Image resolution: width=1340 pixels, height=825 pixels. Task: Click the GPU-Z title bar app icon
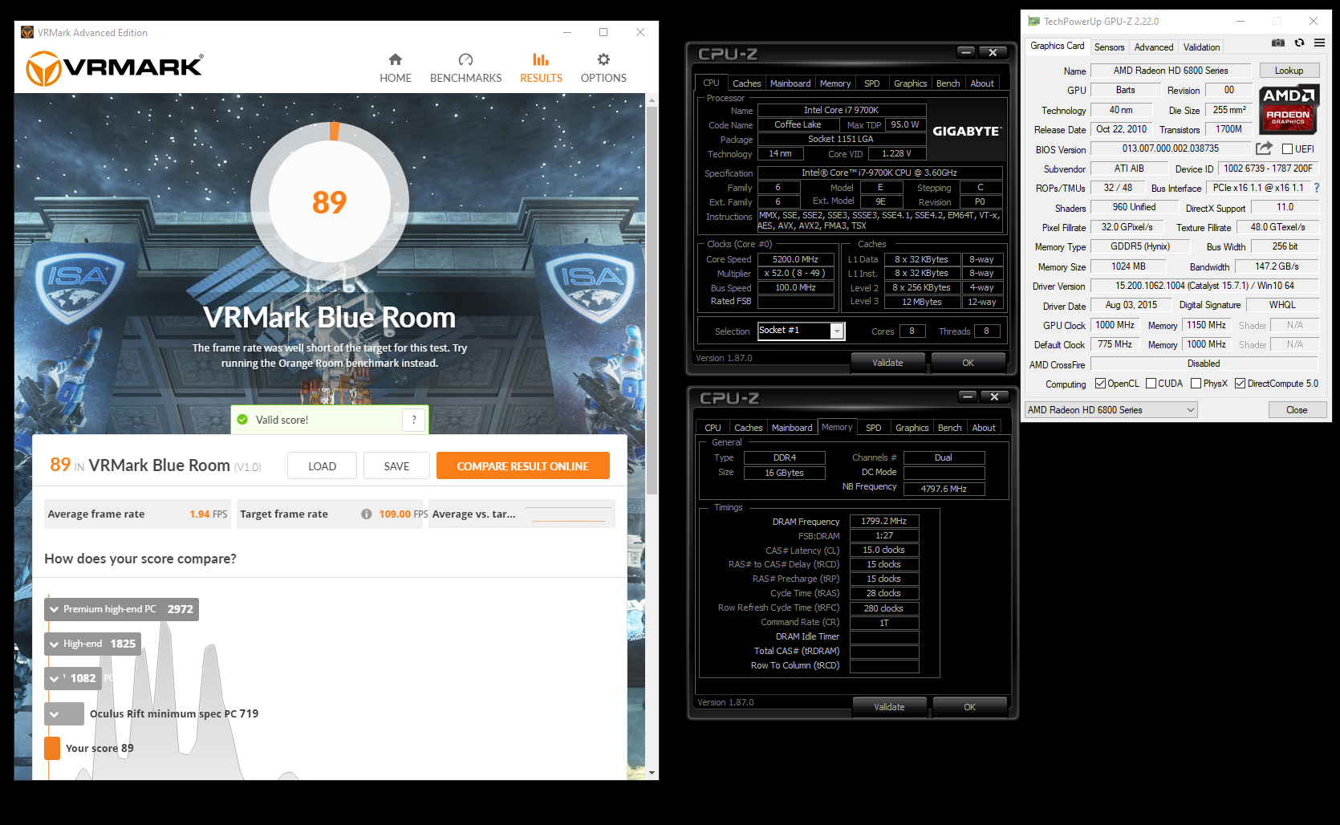(x=1033, y=22)
